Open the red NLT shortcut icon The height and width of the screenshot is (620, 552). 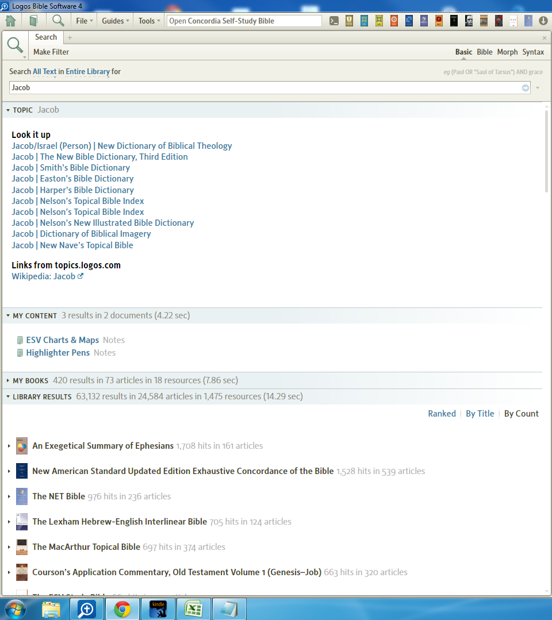point(439,21)
